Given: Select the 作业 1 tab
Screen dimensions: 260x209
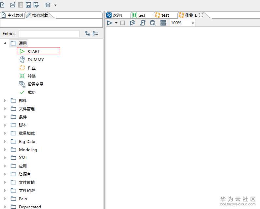Looking at the screenshot, I should [x=188, y=15].
